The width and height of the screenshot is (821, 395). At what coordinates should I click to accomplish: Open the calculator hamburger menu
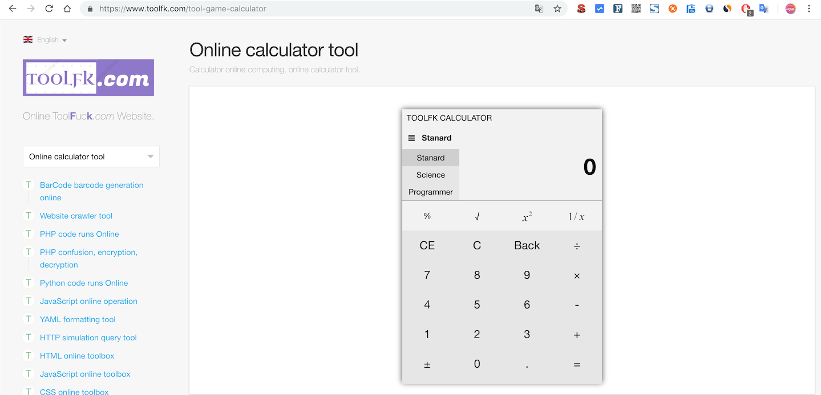[411, 138]
